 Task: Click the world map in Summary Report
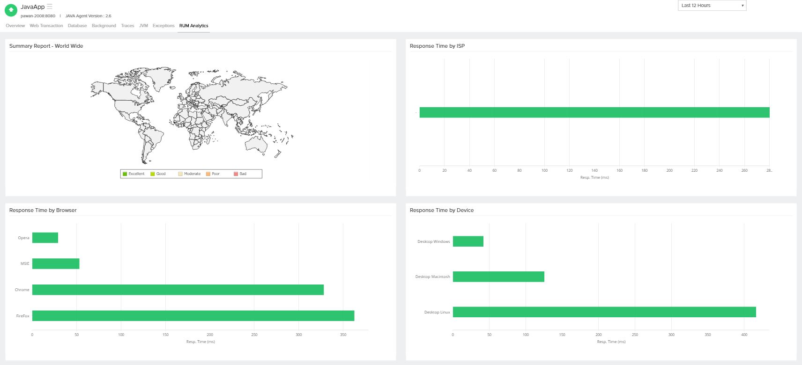tap(192, 115)
